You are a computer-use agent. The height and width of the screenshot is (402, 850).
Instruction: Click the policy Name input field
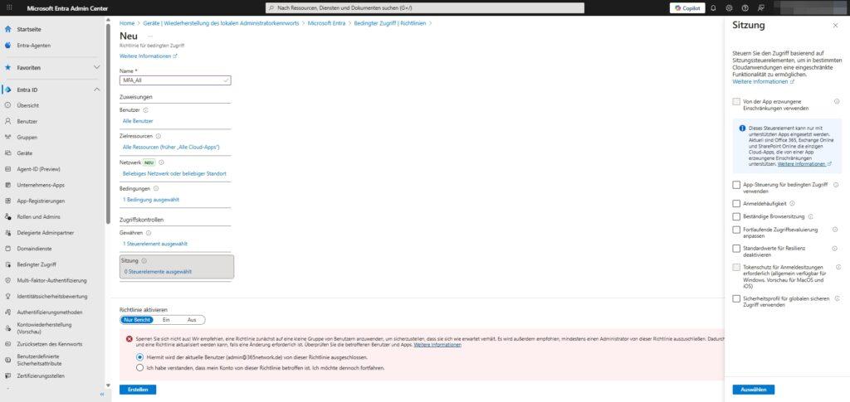pyautogui.click(x=175, y=80)
